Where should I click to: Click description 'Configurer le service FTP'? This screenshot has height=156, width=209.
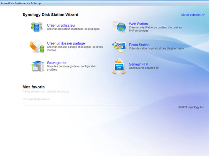click(x=144, y=68)
